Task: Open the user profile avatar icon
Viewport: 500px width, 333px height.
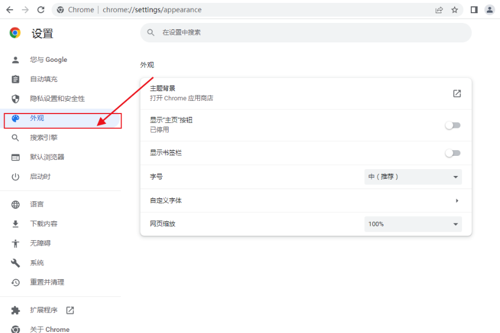Action: tap(489, 10)
